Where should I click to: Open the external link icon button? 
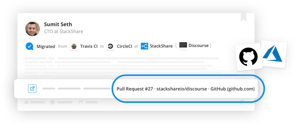click(32, 88)
